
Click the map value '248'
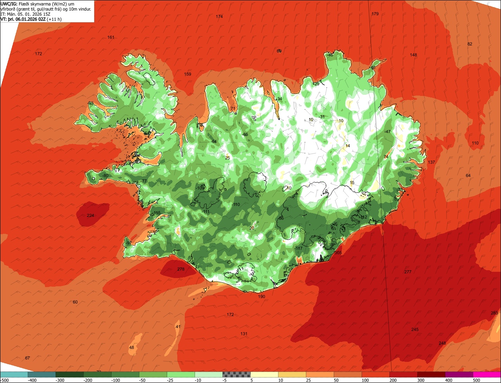pyautogui.click(x=442, y=343)
